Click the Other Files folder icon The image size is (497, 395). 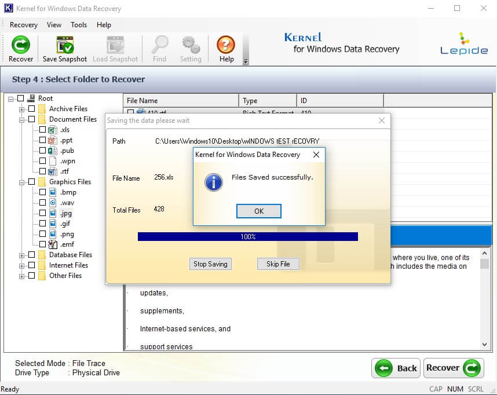42,276
